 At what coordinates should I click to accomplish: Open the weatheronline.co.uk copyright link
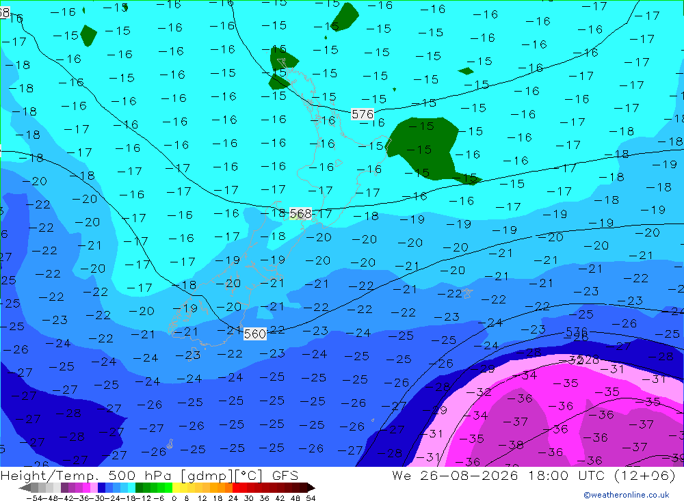click(627, 495)
